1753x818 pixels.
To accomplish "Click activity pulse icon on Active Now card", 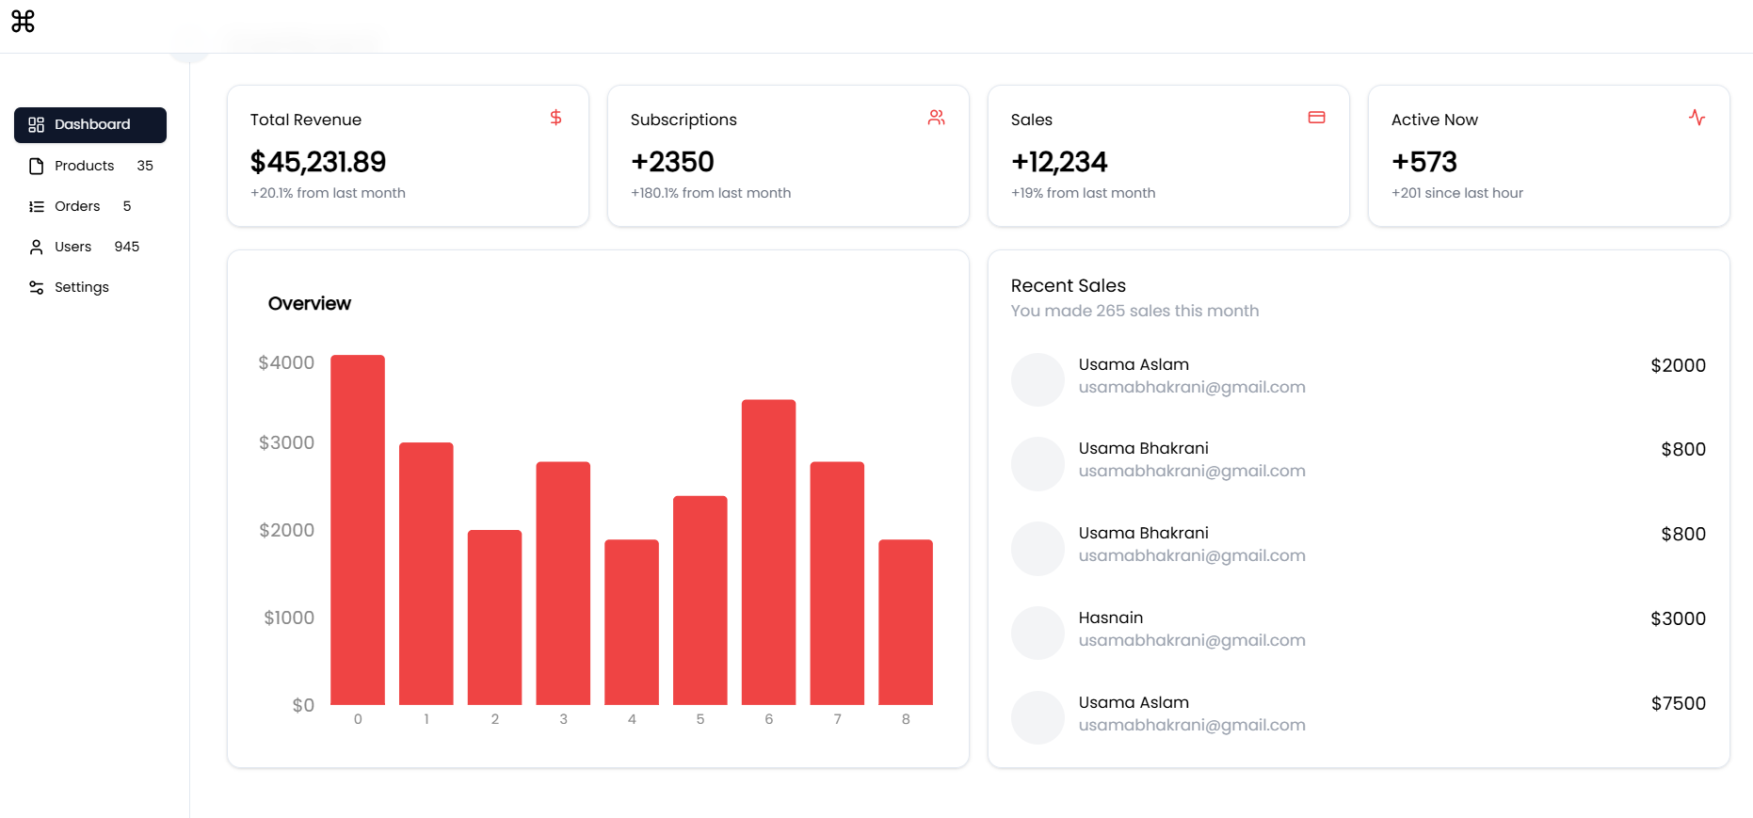I will click(x=1697, y=118).
